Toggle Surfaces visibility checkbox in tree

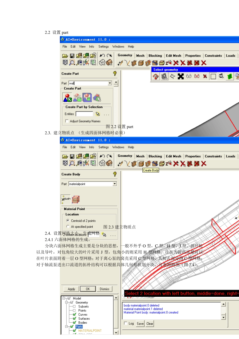[74, 319]
